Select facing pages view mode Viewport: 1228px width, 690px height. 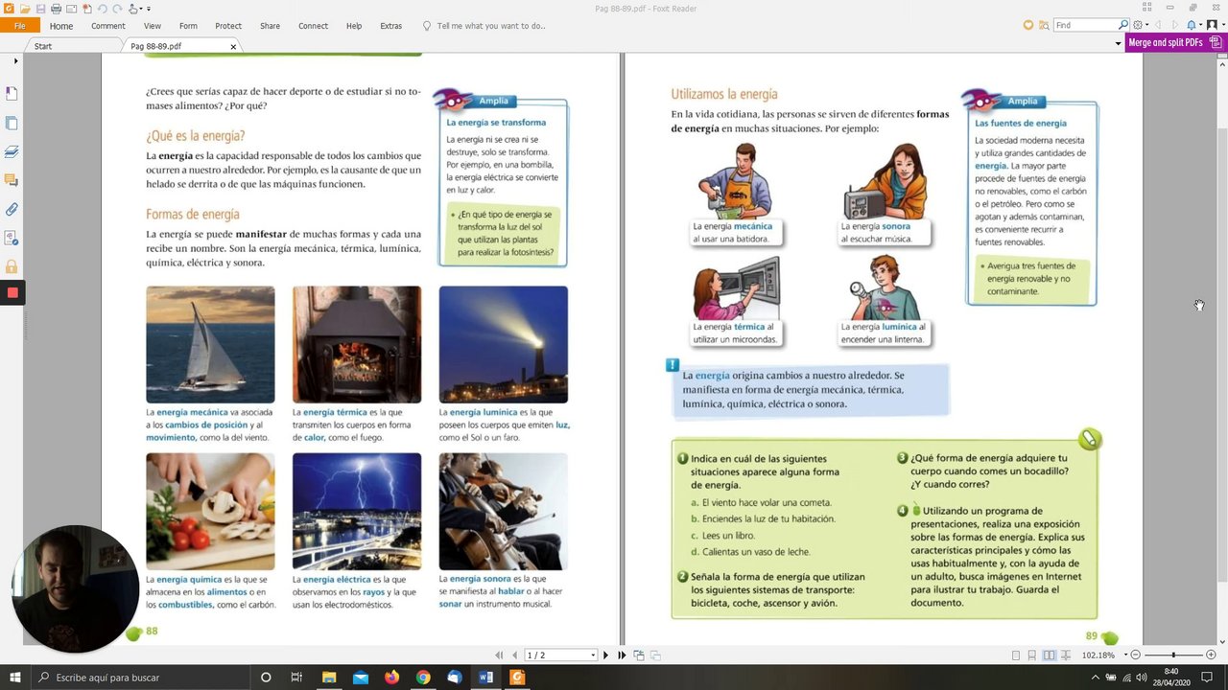click(x=1050, y=655)
